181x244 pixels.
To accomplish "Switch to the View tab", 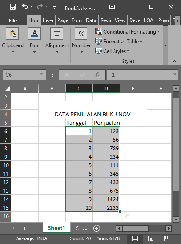I will click(x=120, y=20).
